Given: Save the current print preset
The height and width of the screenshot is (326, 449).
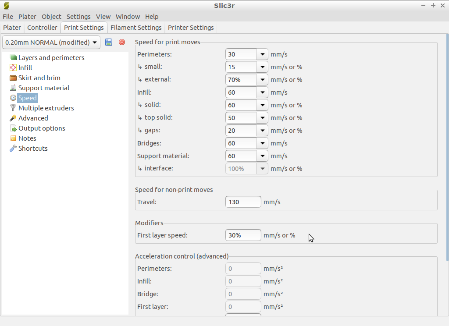Looking at the screenshot, I should pyautogui.click(x=109, y=42).
